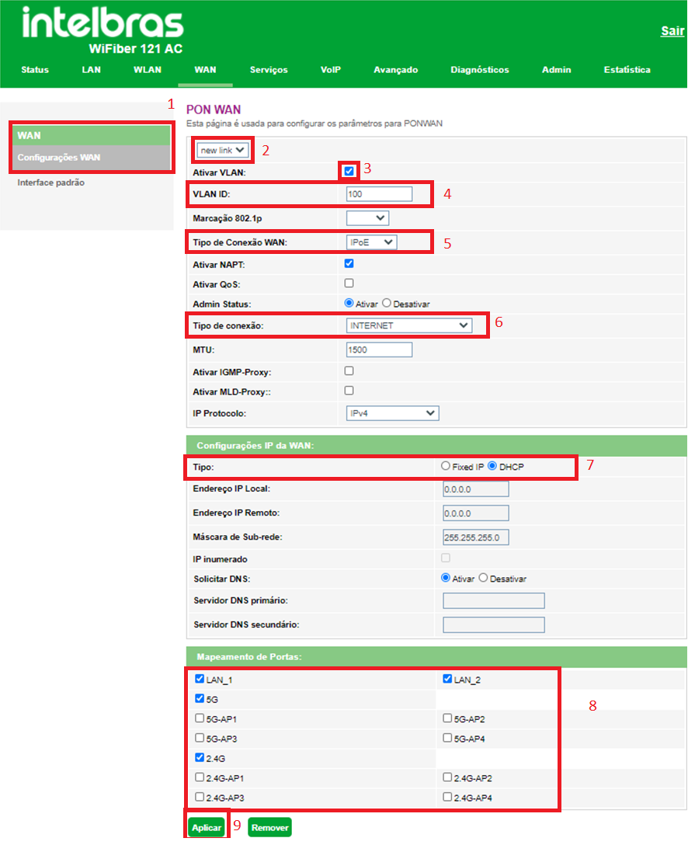Toggle the Ativar MLD-Proxy checkbox
The height and width of the screenshot is (845, 688).
[x=349, y=391]
